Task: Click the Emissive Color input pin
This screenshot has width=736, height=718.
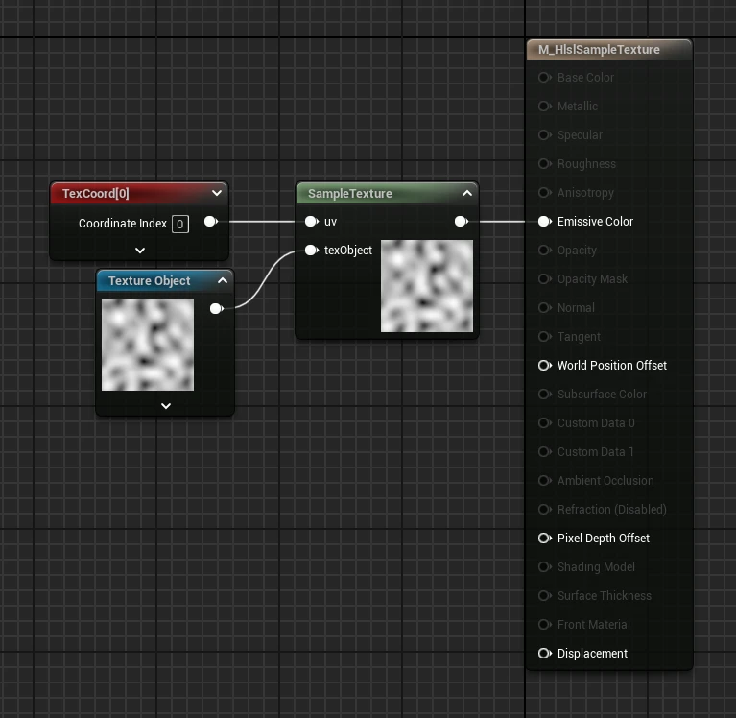Action: 544,222
